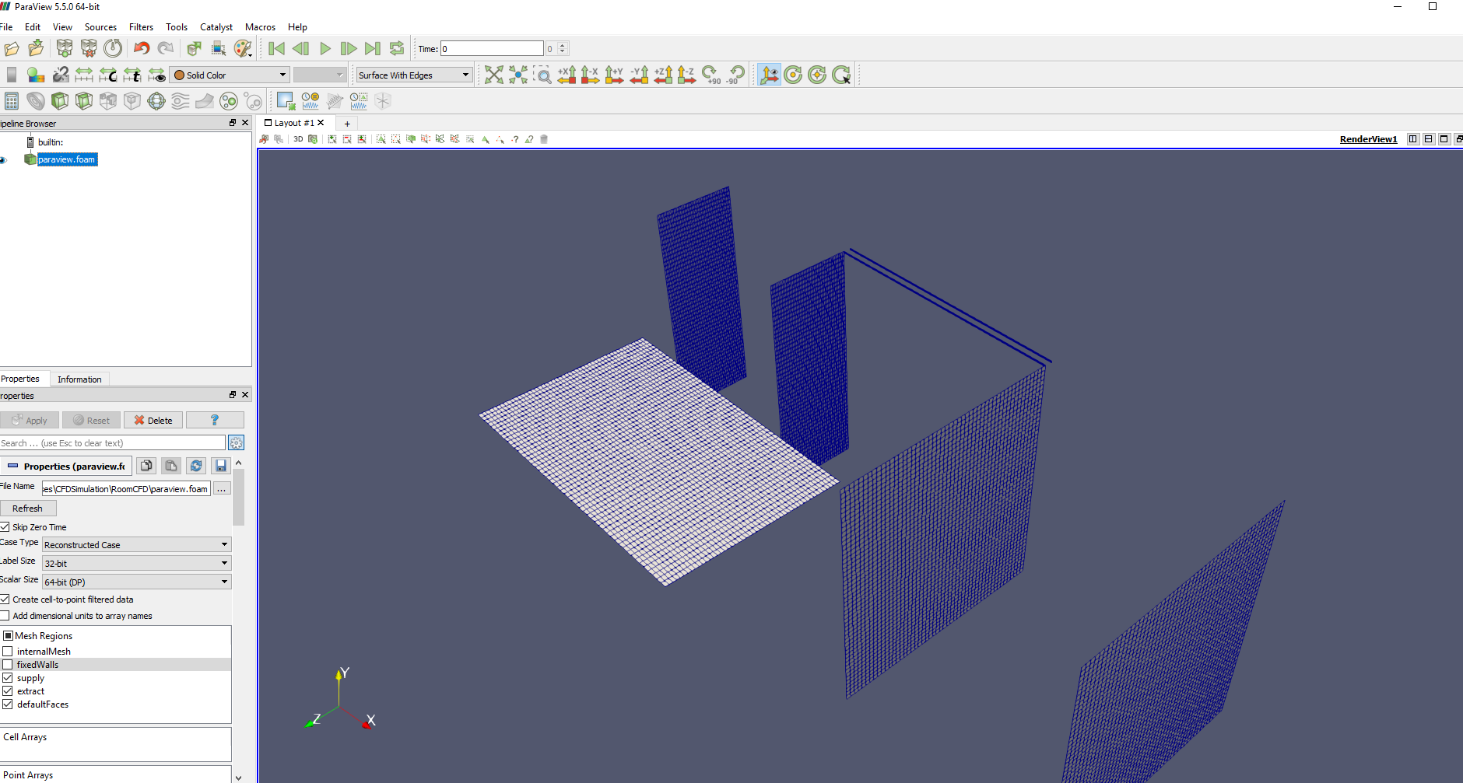Image resolution: width=1463 pixels, height=783 pixels.
Task: Toggle color legend visibility icon
Action: [x=12, y=75]
